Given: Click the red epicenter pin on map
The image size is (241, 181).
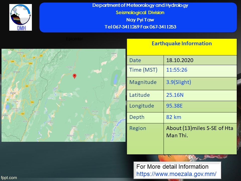Looking at the screenshot, I should tap(74, 76).
